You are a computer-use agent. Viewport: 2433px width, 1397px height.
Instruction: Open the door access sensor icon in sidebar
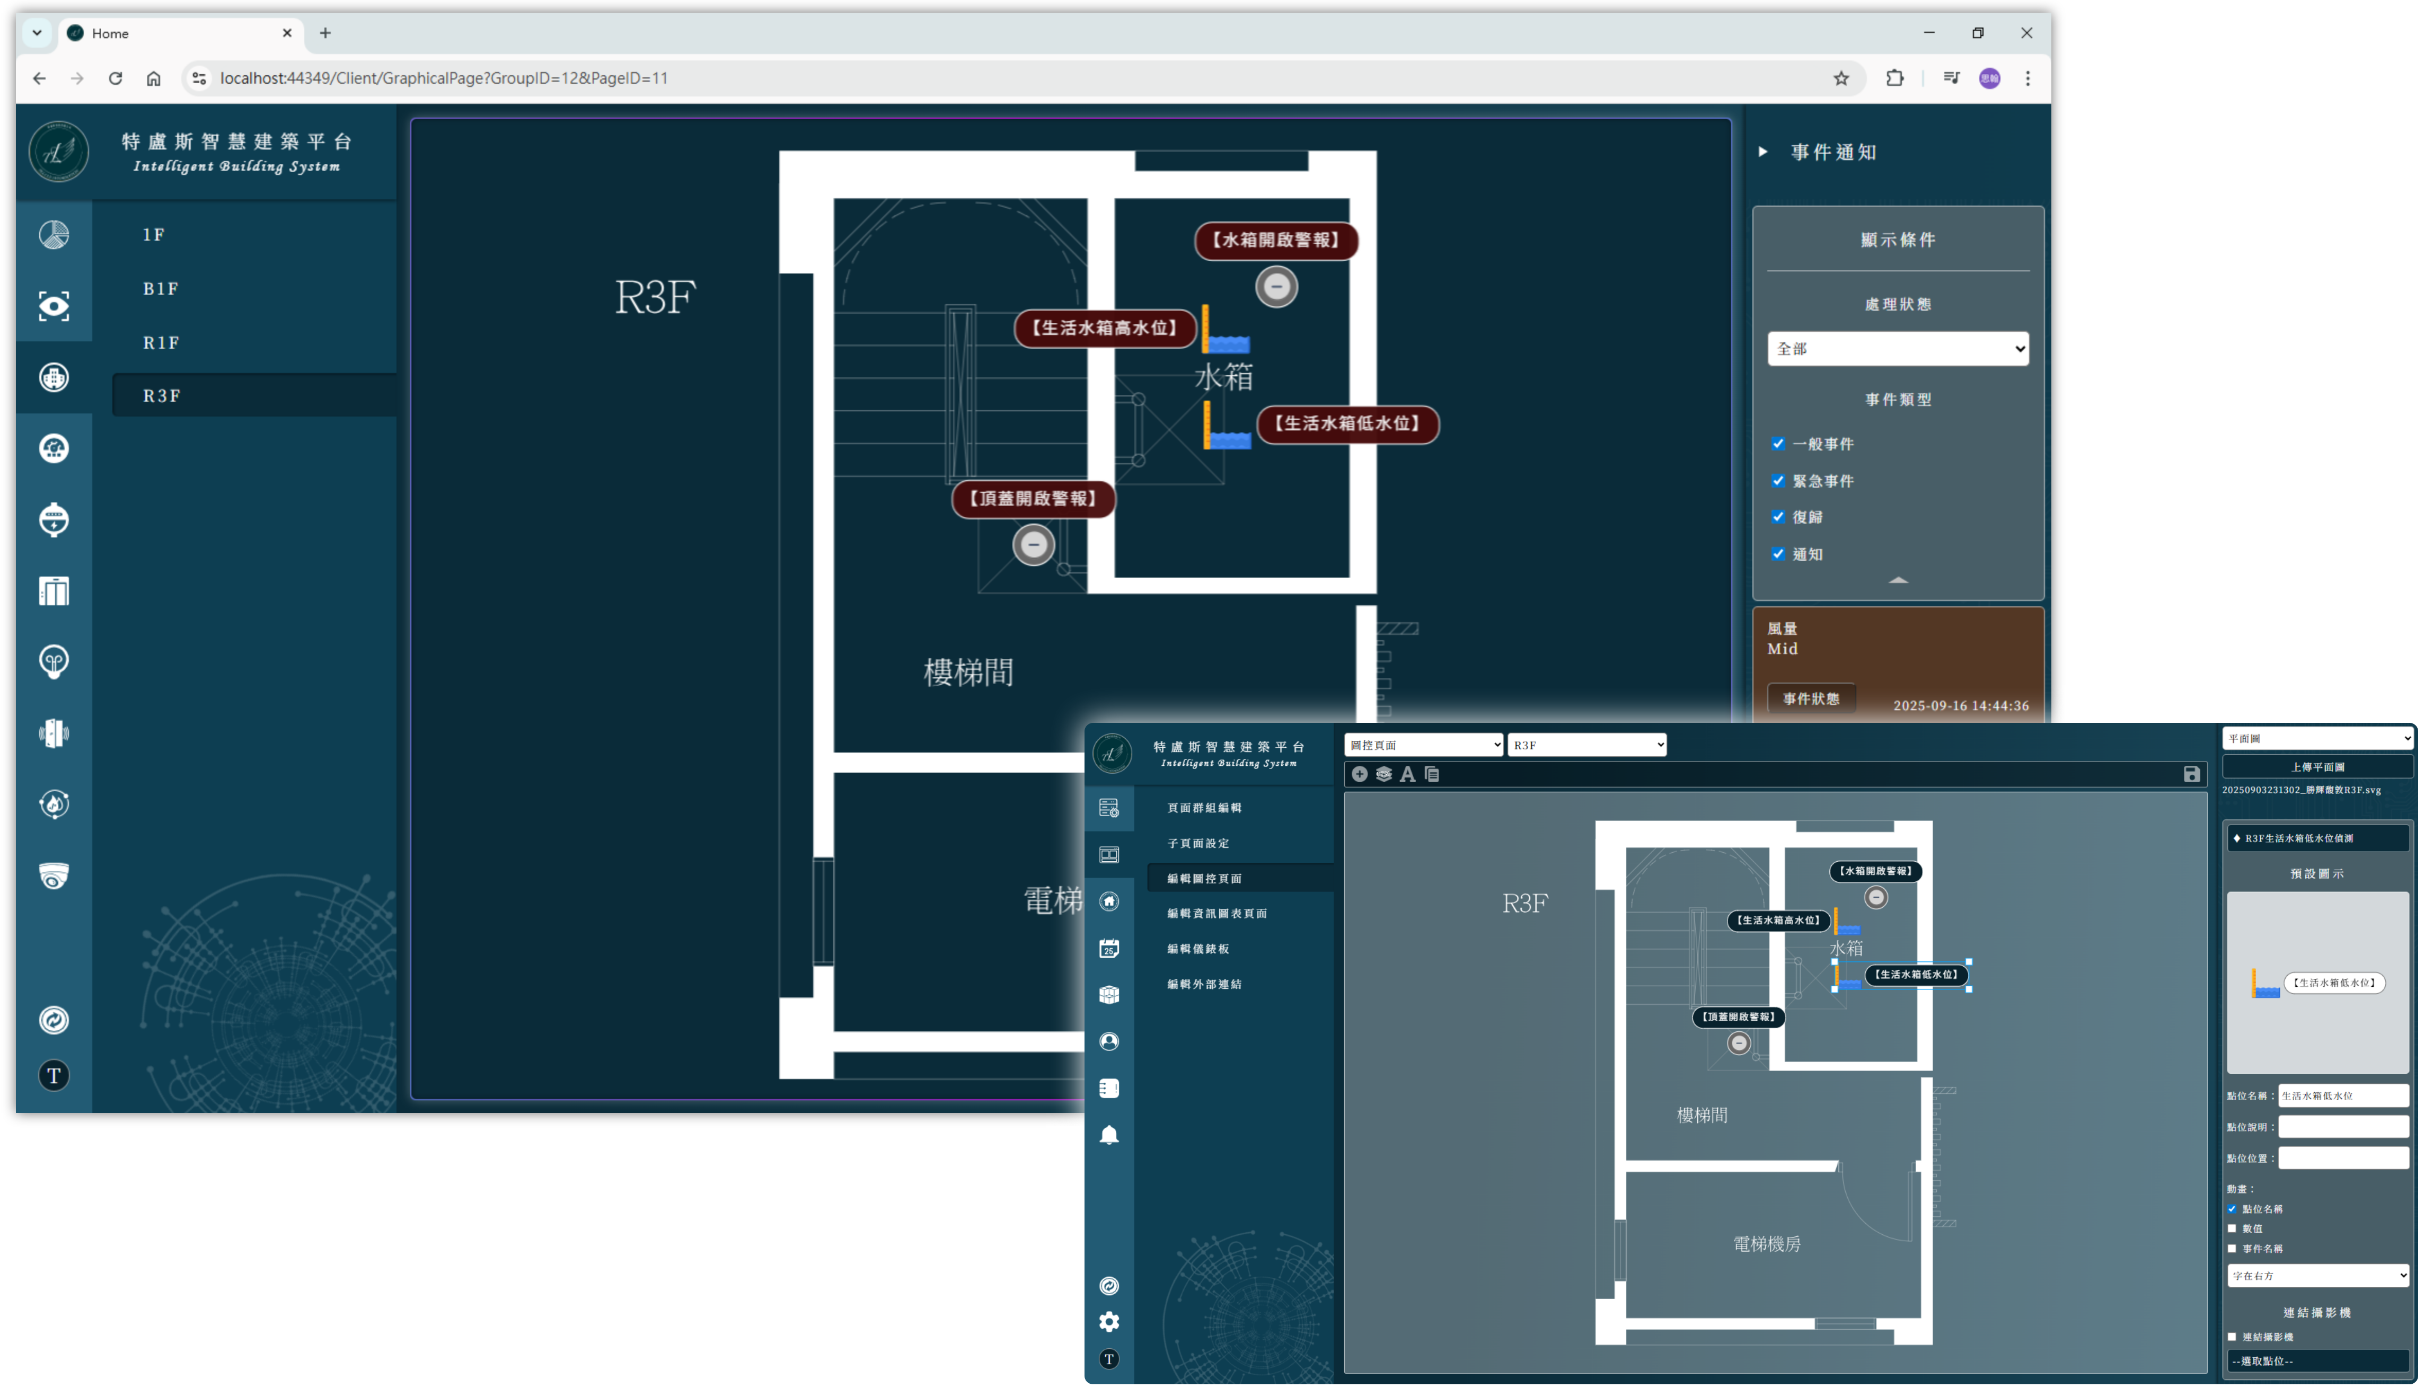(x=54, y=733)
